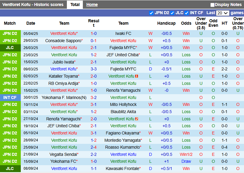Open Mito Hollyhock team link
The height and width of the screenshot is (173, 244).
(x=123, y=105)
